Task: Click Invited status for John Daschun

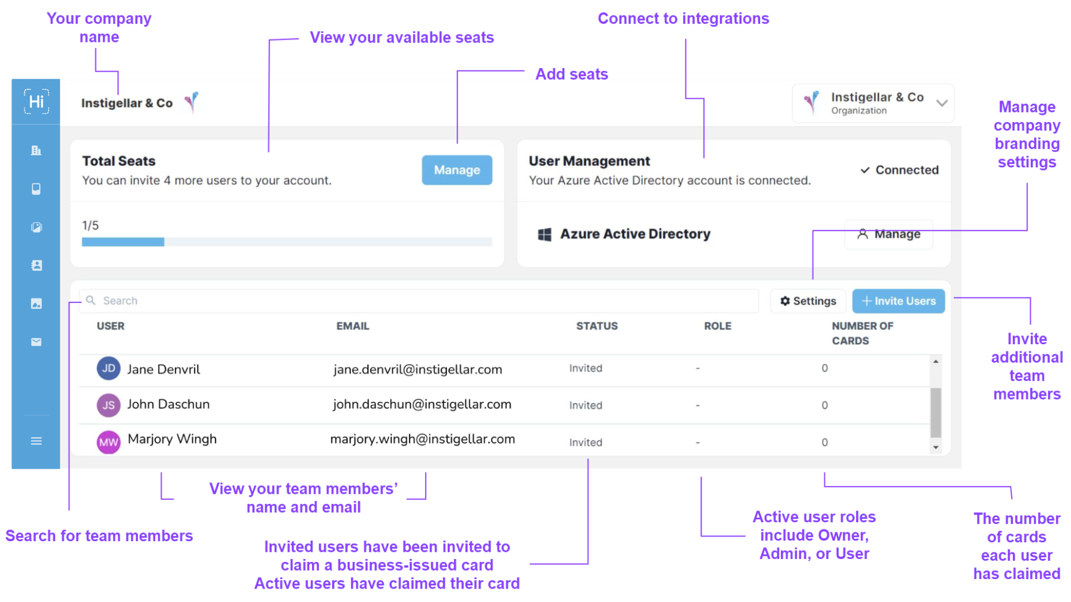Action: tap(585, 406)
